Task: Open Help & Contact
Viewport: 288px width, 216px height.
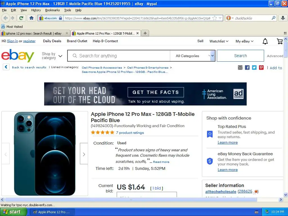Action: click(x=105, y=41)
